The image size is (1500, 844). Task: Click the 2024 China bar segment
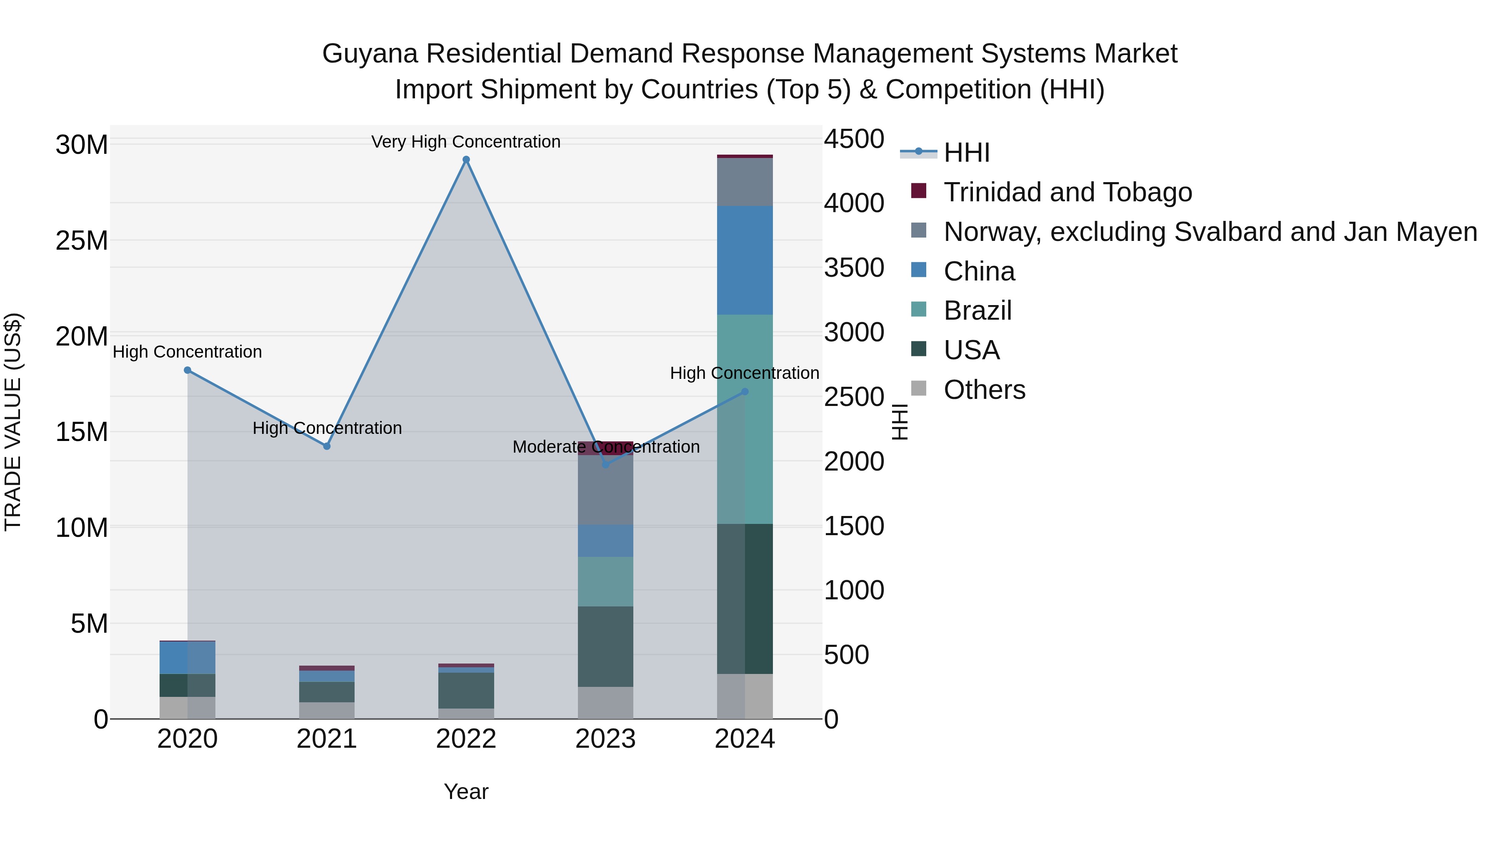(745, 260)
